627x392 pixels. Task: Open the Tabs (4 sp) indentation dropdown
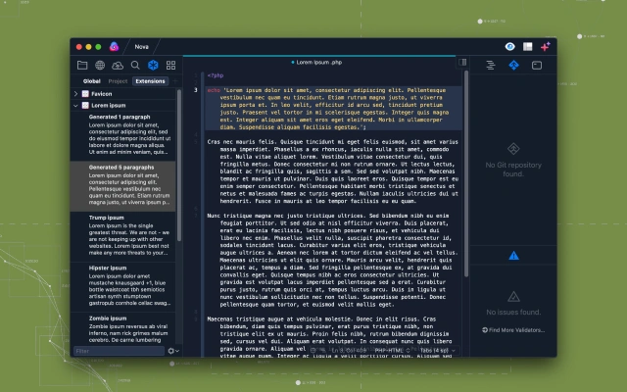437,351
